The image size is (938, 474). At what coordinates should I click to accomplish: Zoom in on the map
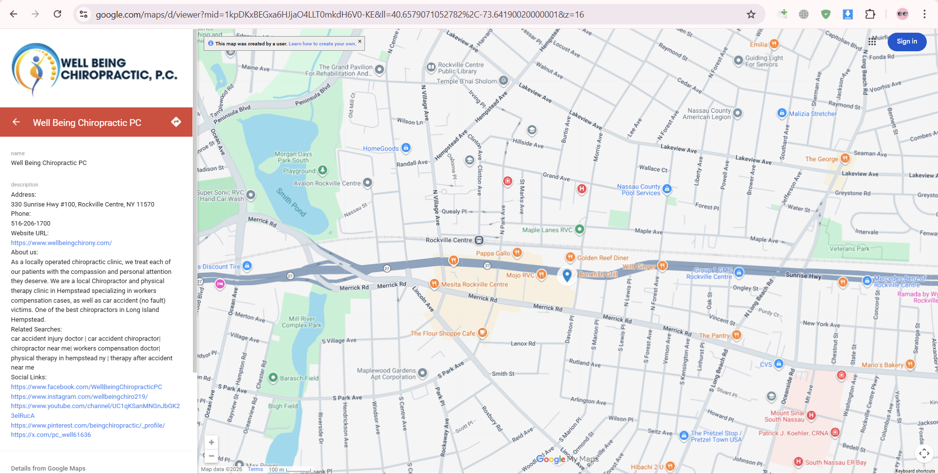[211, 442]
